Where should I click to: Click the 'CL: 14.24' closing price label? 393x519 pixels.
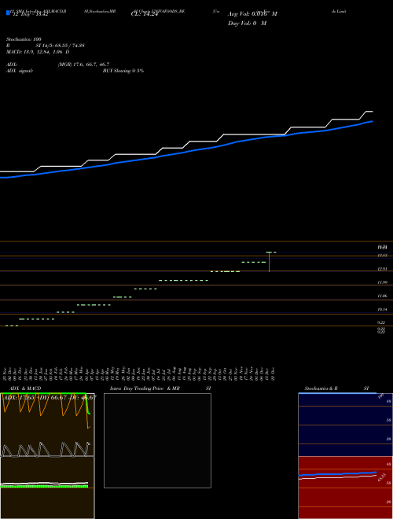click(145, 14)
